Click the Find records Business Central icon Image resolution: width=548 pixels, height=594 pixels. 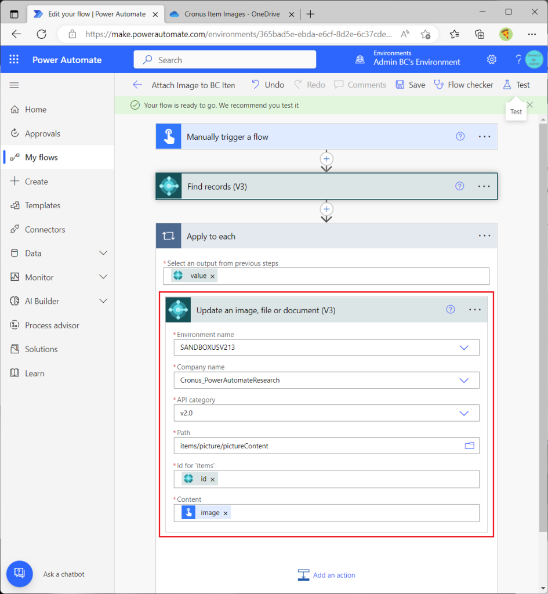169,186
